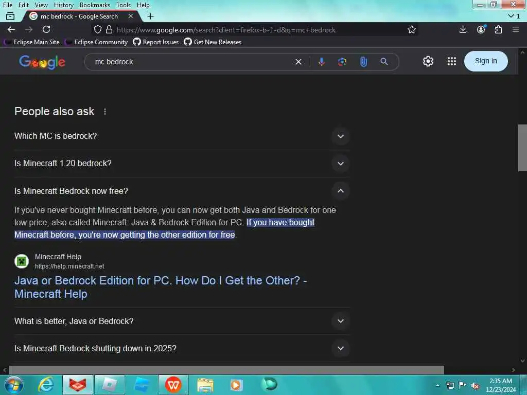Clear the search box with X icon
Image resolution: width=527 pixels, height=395 pixels.
point(298,62)
